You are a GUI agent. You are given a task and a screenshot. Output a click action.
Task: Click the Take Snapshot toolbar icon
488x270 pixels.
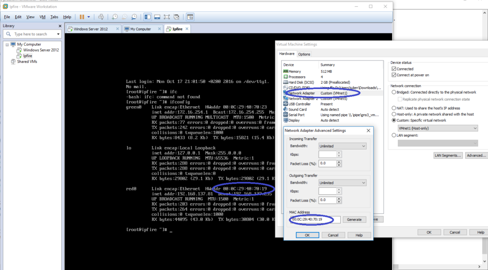click(x=115, y=17)
